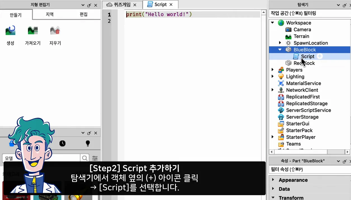Select the Camera tree item
Screen dimensions: 351x200
[x=302, y=29]
